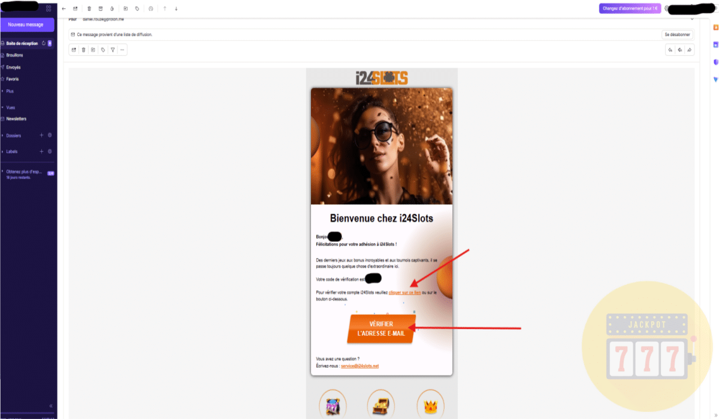The height and width of the screenshot is (419, 719).
Task: Snooze the message with clock icon
Action: point(150,8)
